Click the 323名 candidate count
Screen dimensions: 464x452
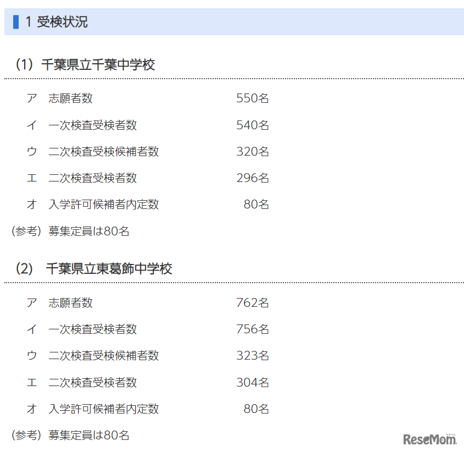click(x=253, y=356)
